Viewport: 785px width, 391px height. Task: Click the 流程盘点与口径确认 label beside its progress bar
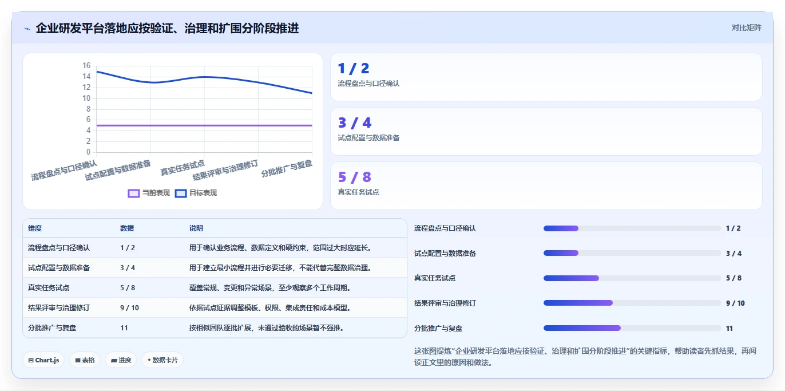[x=445, y=228]
